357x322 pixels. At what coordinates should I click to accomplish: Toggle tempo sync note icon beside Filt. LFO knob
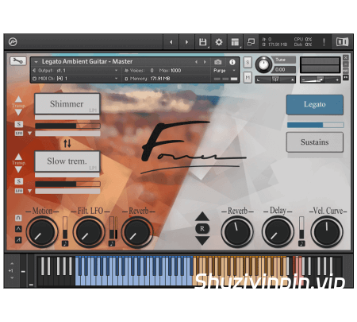[x=112, y=243]
